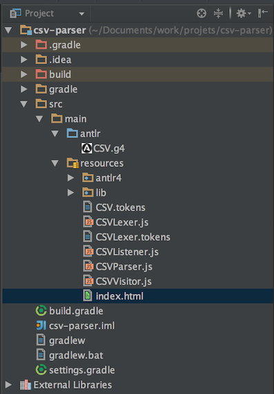Click the JS icon beside CSVParser.js

coord(88,266)
